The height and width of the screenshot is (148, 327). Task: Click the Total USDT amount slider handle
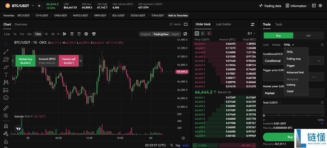coord(264,115)
